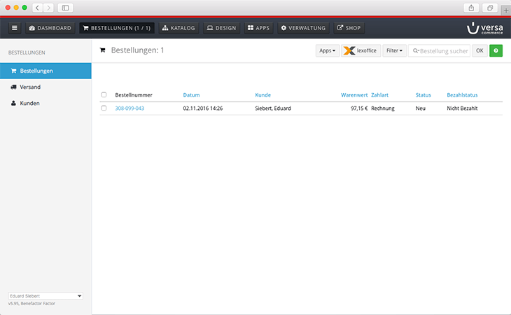Click the Safari share icon
511x315 pixels.
click(471, 7)
